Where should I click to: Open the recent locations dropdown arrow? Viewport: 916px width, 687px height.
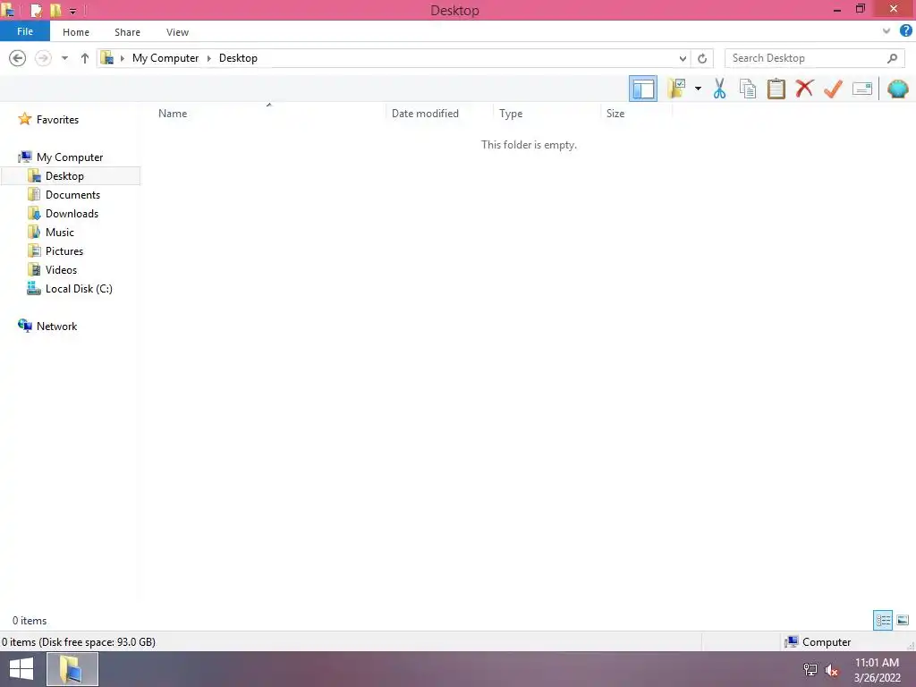pos(64,58)
